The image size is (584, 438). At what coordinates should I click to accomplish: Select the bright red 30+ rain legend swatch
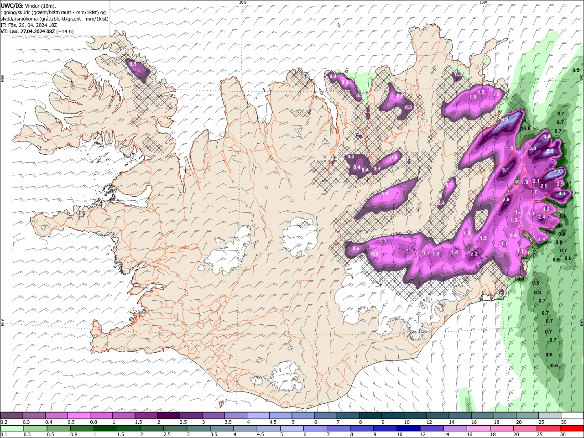tap(572, 428)
